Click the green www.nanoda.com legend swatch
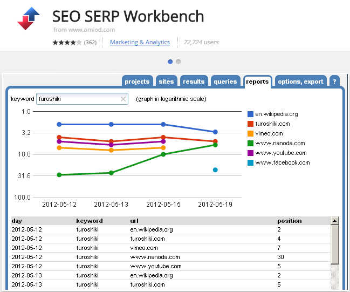 [250, 143]
